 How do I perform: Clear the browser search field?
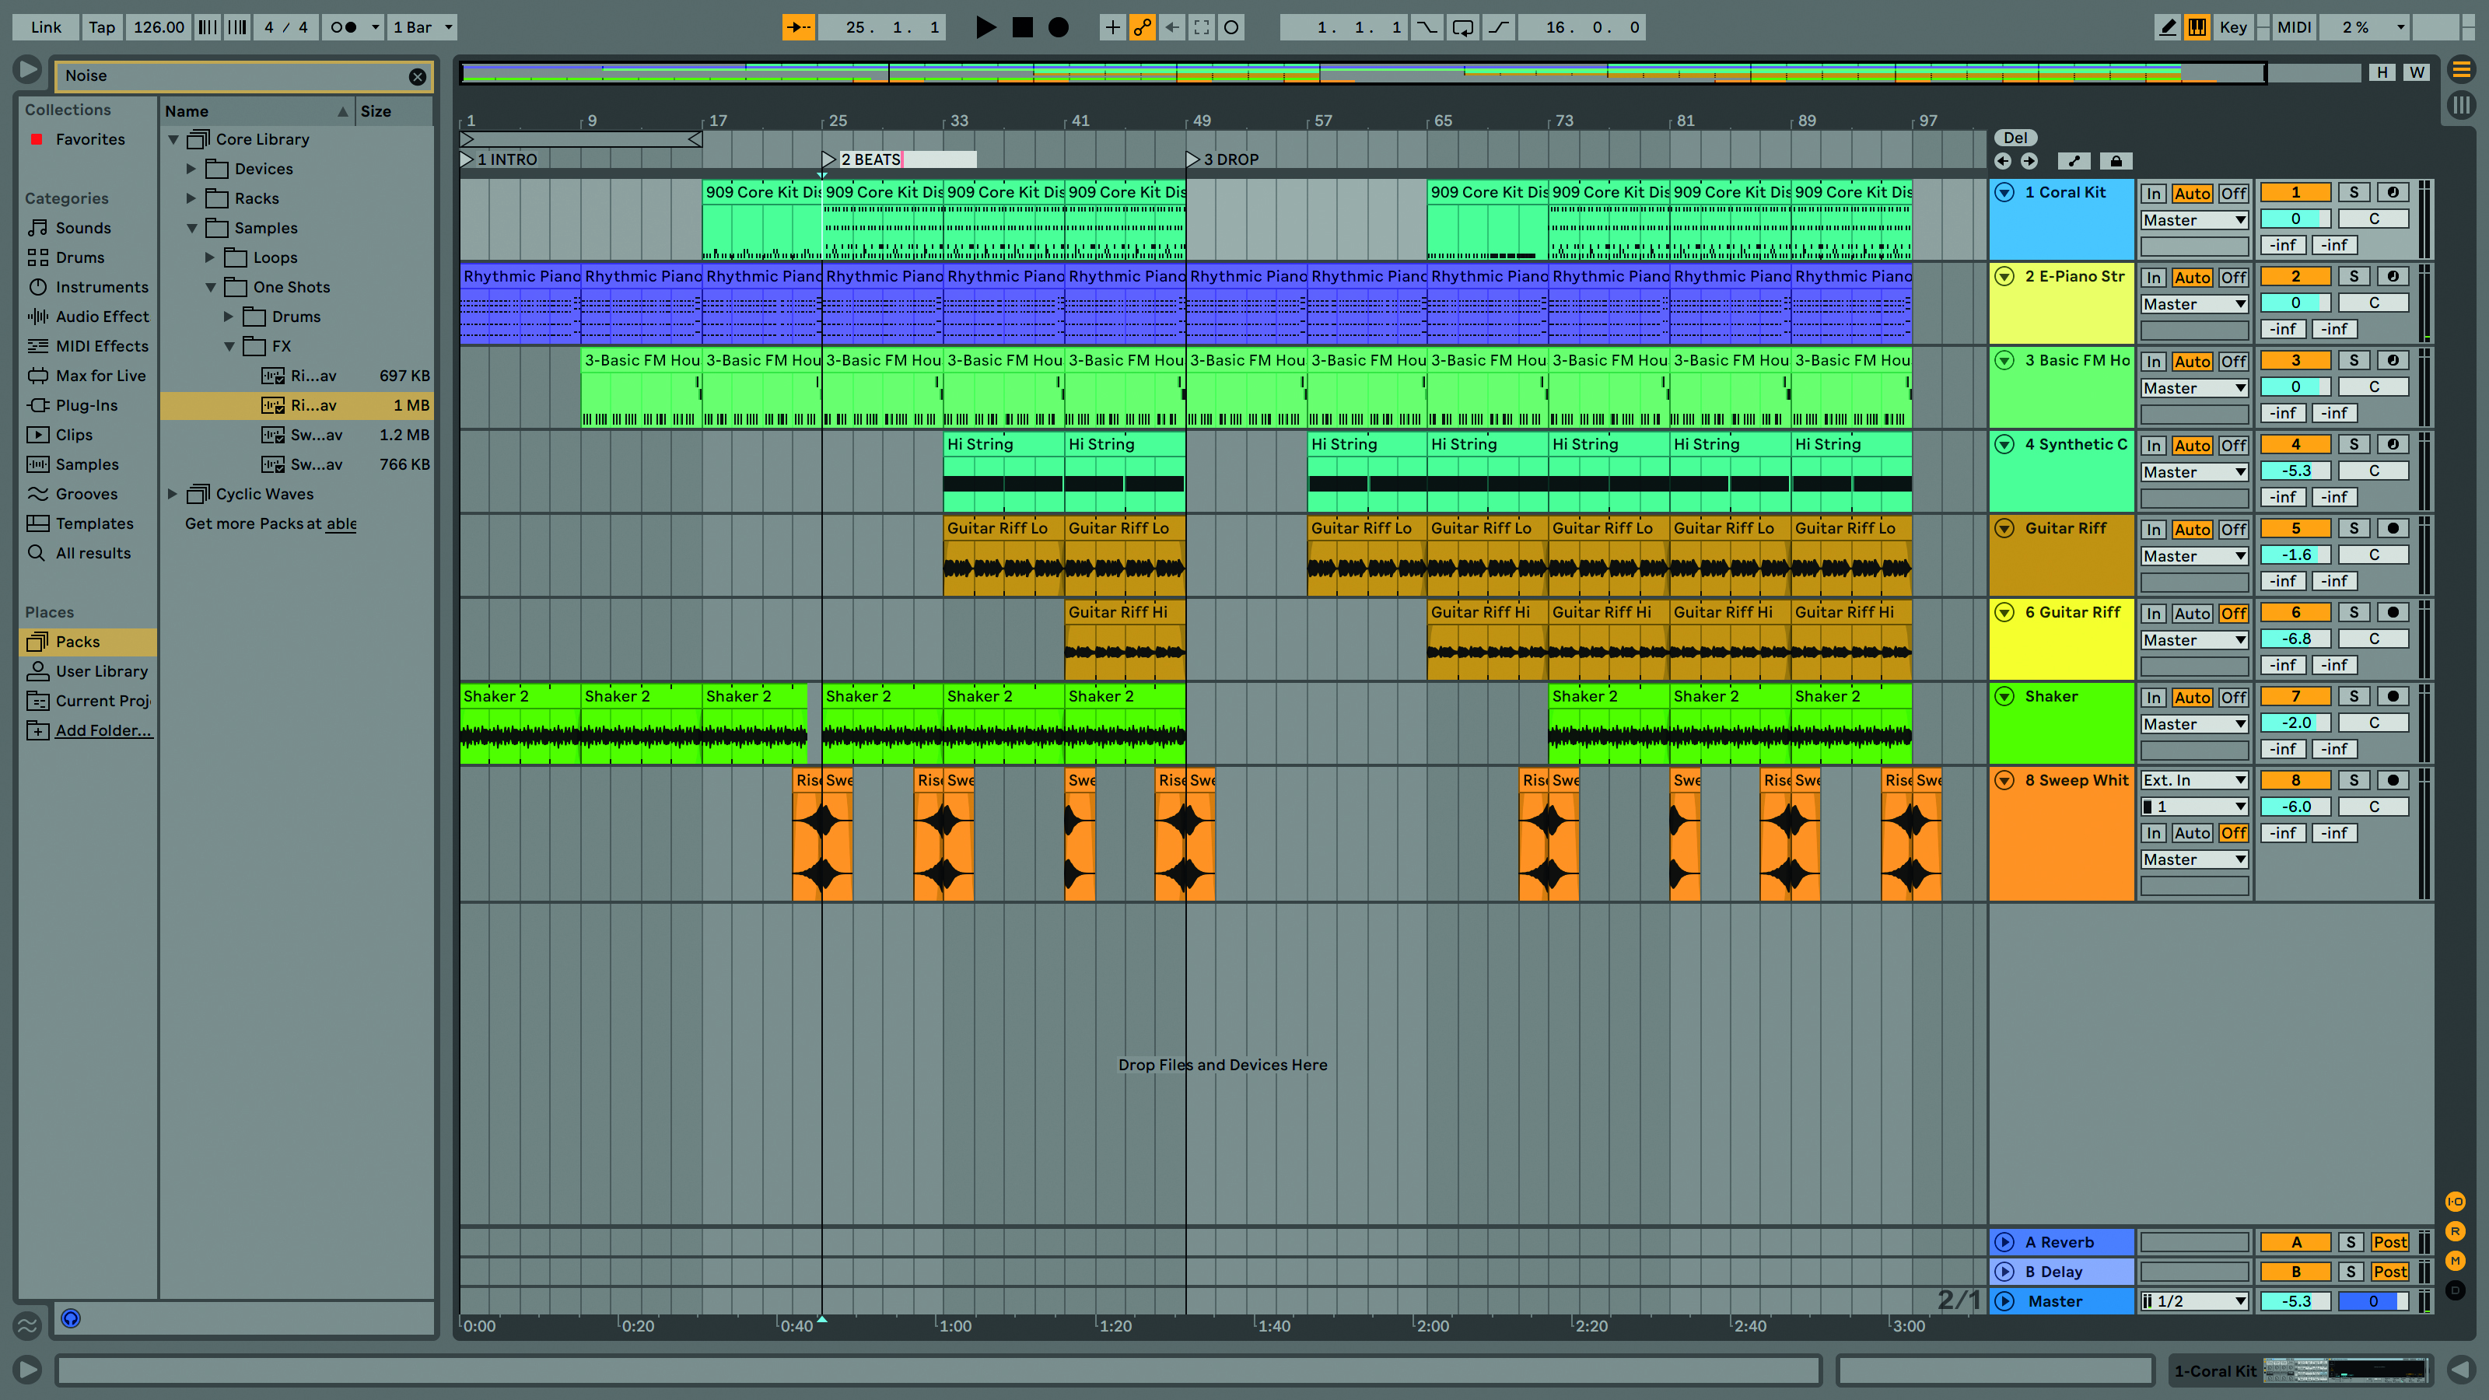tap(418, 76)
